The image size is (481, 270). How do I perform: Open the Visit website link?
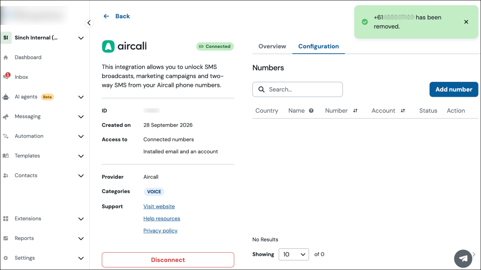(x=159, y=206)
